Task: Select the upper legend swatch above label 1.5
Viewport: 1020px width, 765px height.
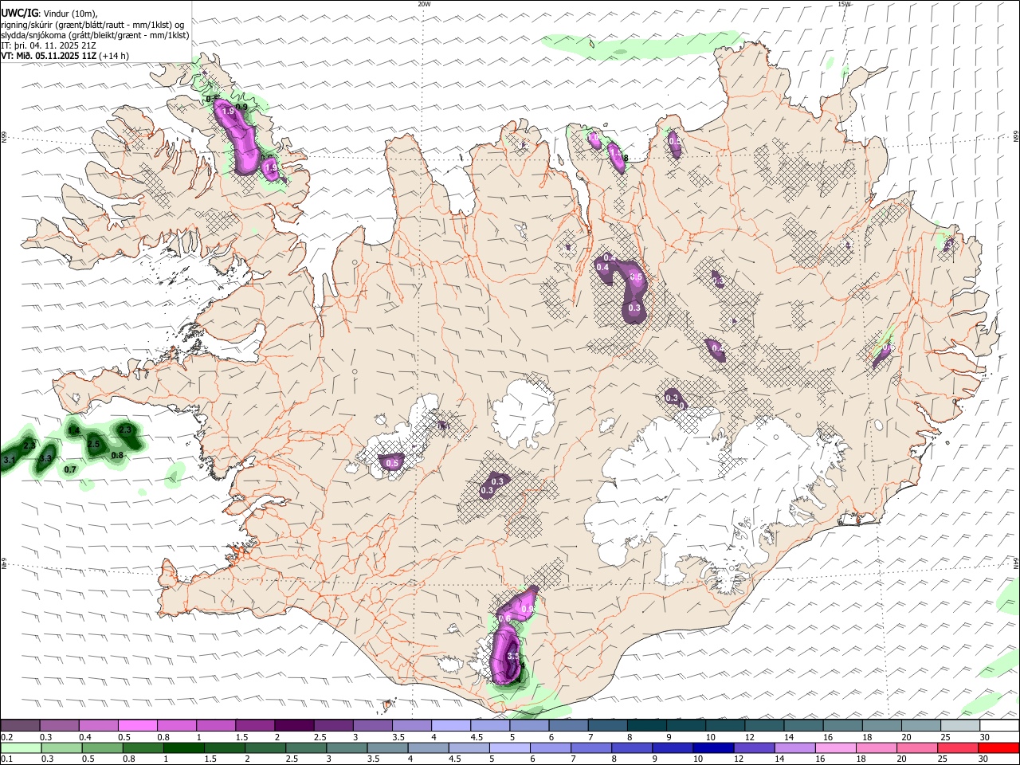Action: point(256,725)
